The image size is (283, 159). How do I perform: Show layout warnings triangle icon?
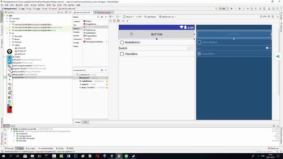pos(278,17)
